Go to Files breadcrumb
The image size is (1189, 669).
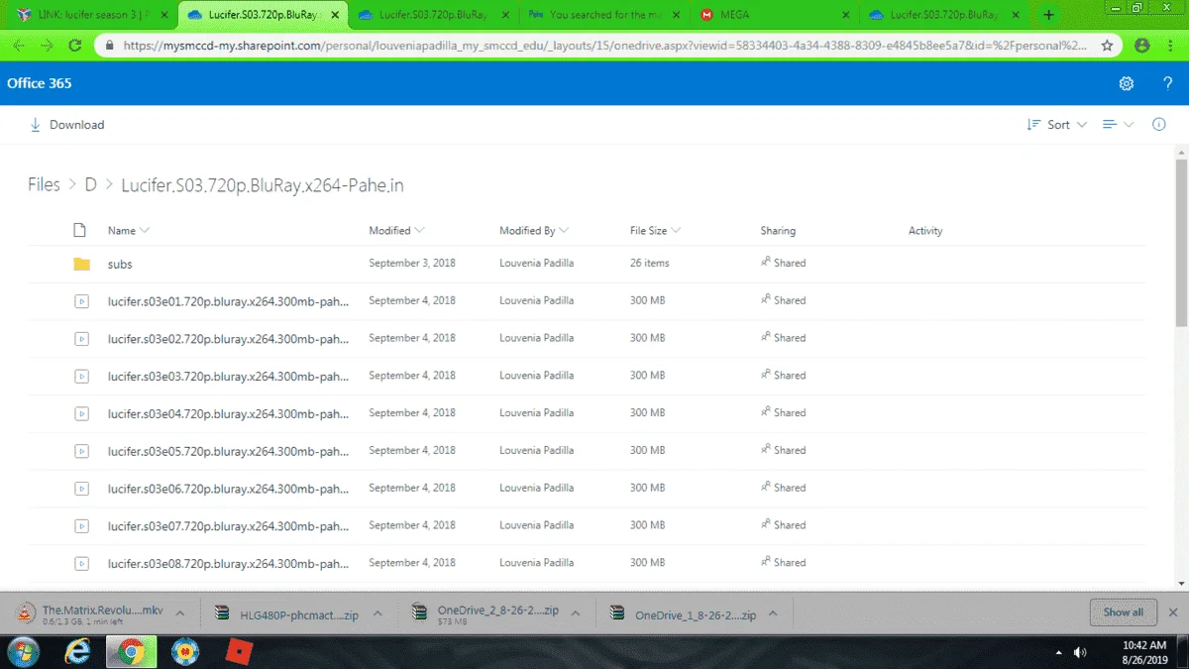(x=44, y=185)
